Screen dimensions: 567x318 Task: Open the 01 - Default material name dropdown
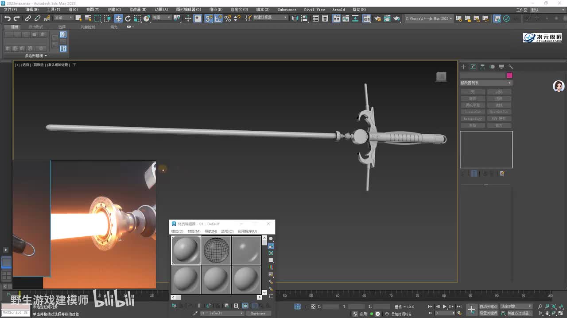tap(221, 313)
